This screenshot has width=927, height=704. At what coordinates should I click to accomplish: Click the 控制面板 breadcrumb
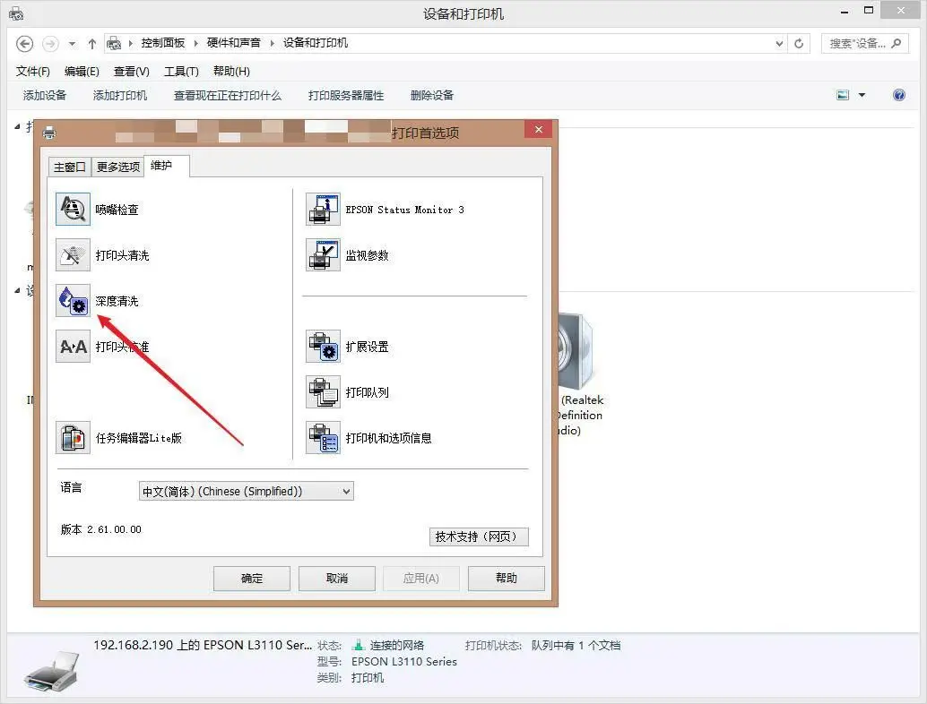(x=163, y=43)
